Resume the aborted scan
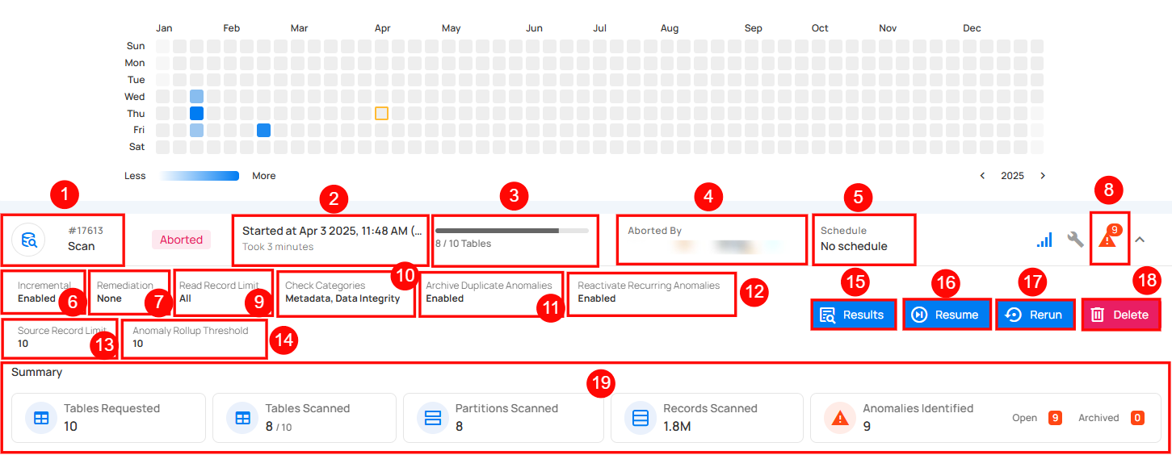The image size is (1172, 455). tap(947, 315)
